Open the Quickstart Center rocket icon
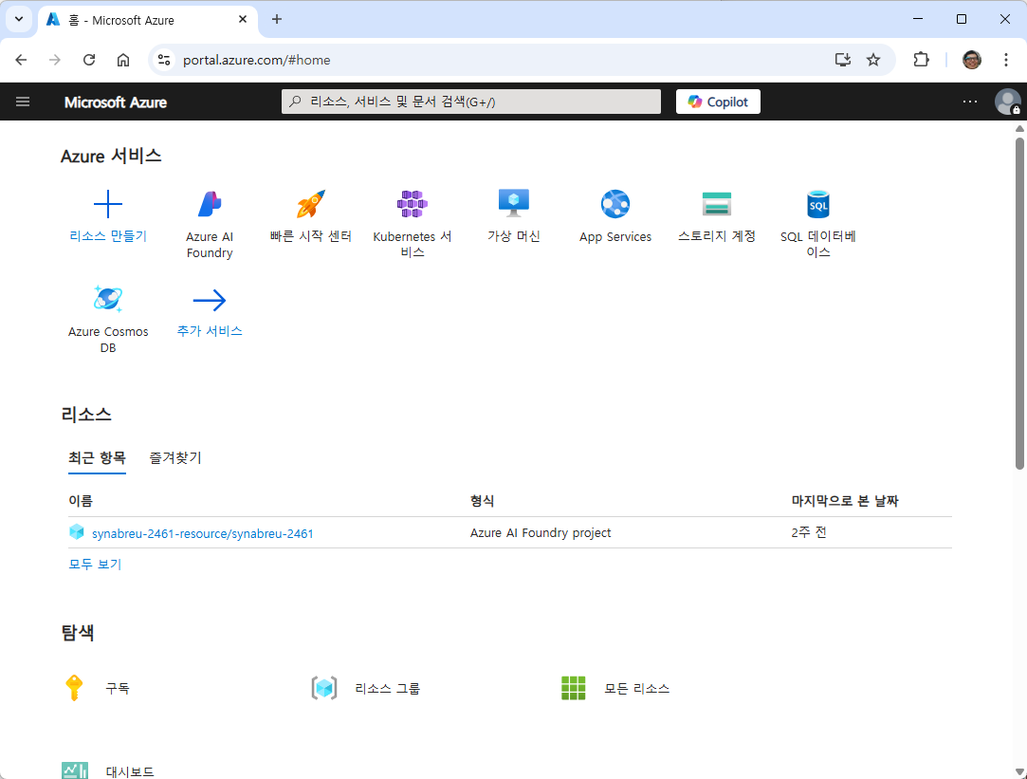1027x779 pixels. click(310, 204)
